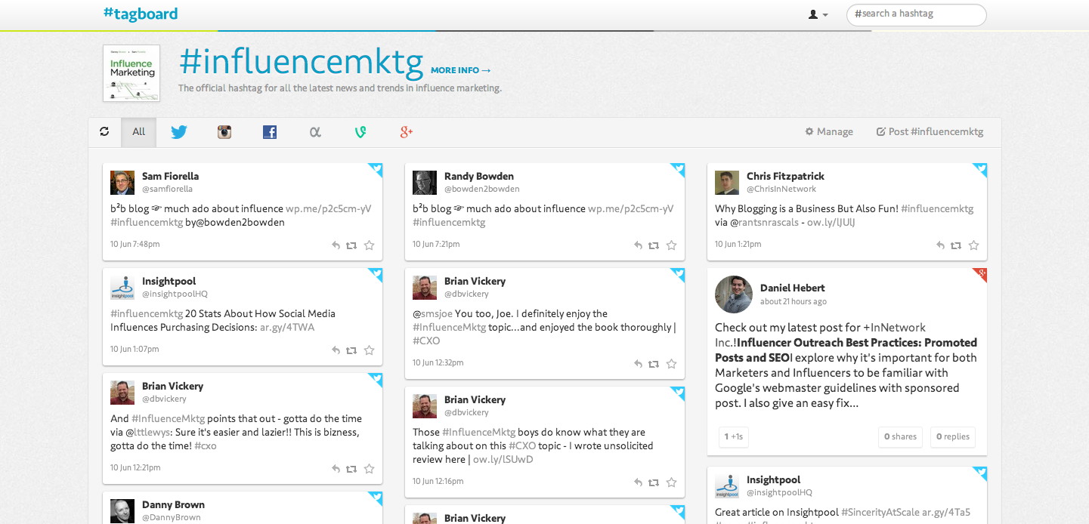Image resolution: width=1089 pixels, height=524 pixels.
Task: Filter posts by the Instagram icon
Action: click(x=224, y=132)
